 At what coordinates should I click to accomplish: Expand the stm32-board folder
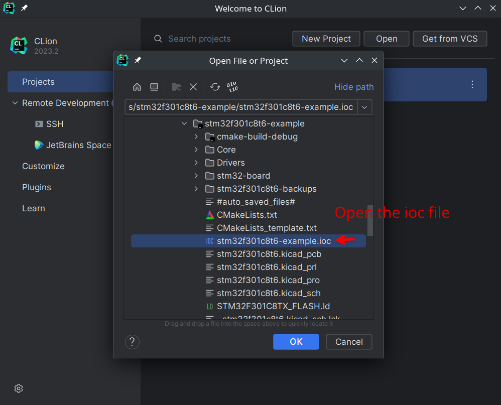(196, 176)
